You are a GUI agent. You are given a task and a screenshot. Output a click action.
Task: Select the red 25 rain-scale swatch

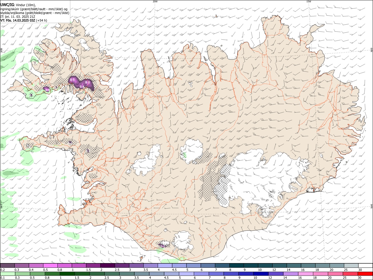point(350,274)
